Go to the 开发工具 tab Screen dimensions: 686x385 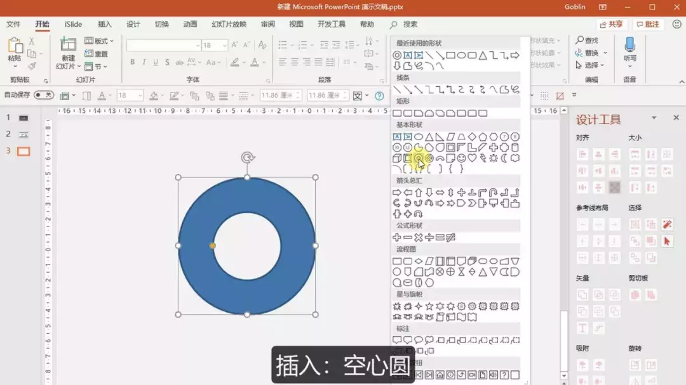[x=331, y=24]
